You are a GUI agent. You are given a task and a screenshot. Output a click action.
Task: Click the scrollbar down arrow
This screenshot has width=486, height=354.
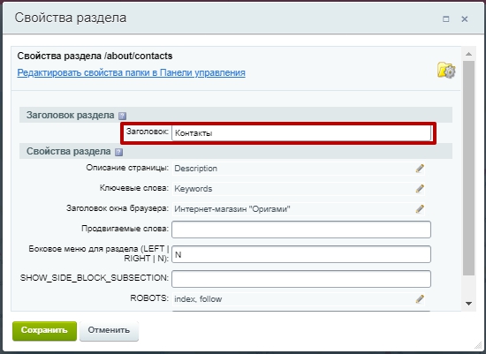coord(468,304)
